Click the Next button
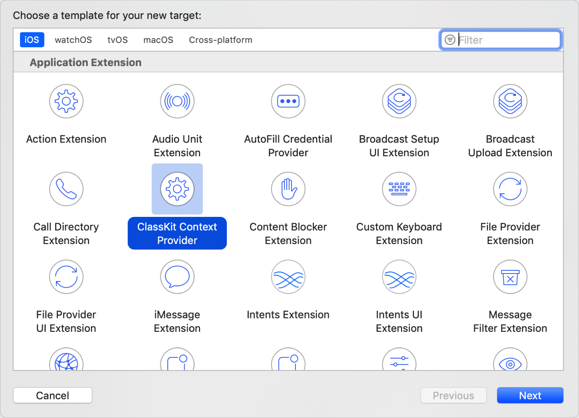579x418 pixels. coord(530,396)
